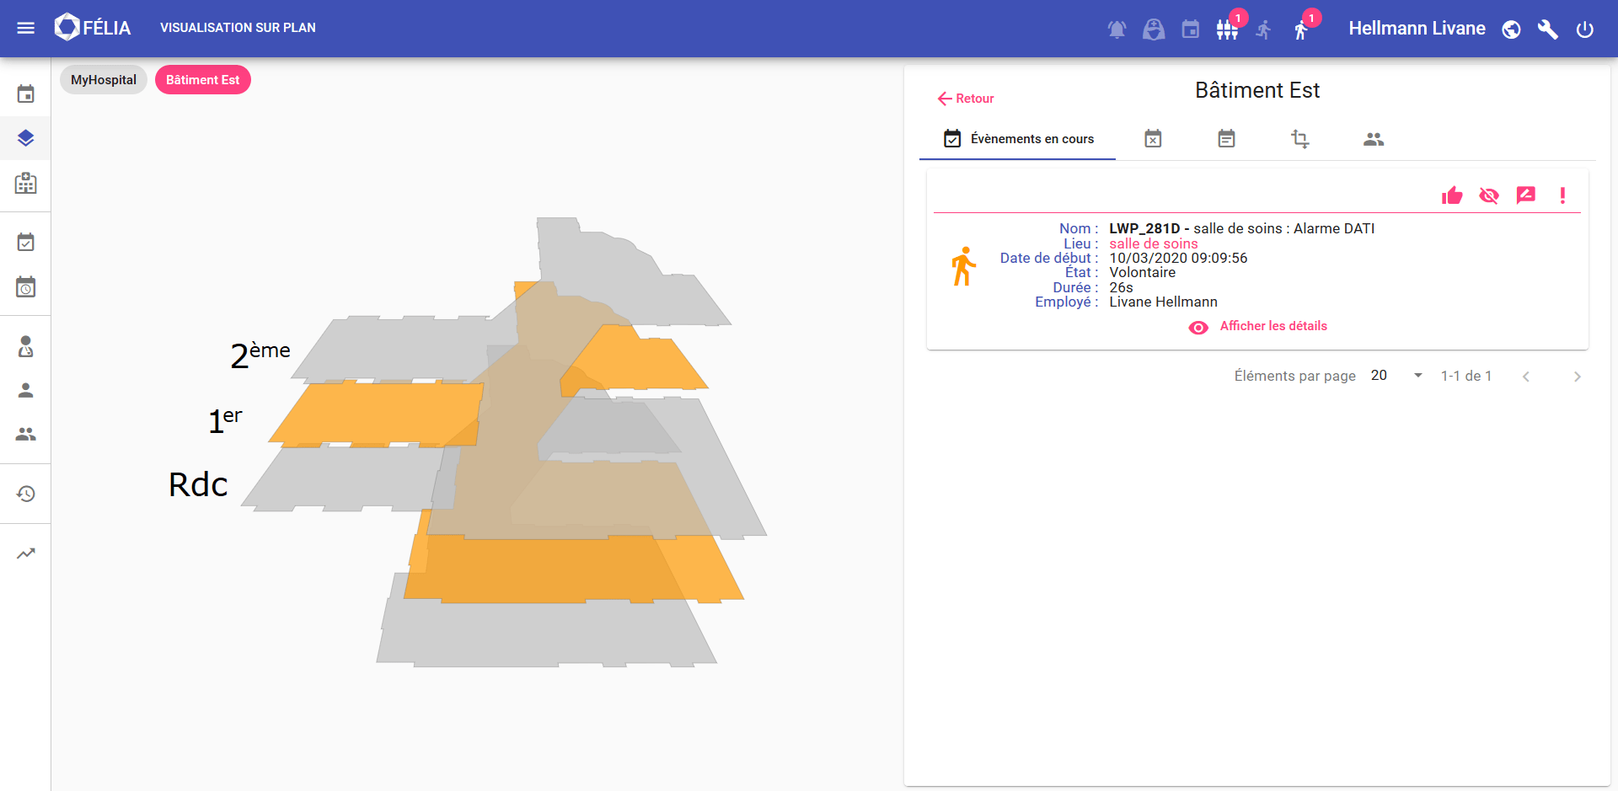This screenshot has height=791, width=1618.
Task: Open the wrench settings icon
Action: pyautogui.click(x=1547, y=29)
